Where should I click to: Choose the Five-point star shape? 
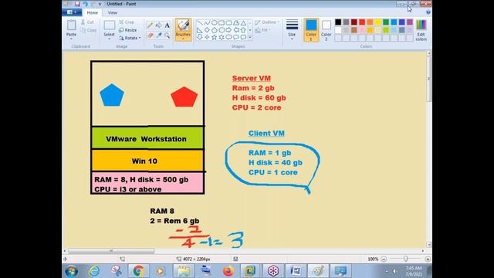215,37
